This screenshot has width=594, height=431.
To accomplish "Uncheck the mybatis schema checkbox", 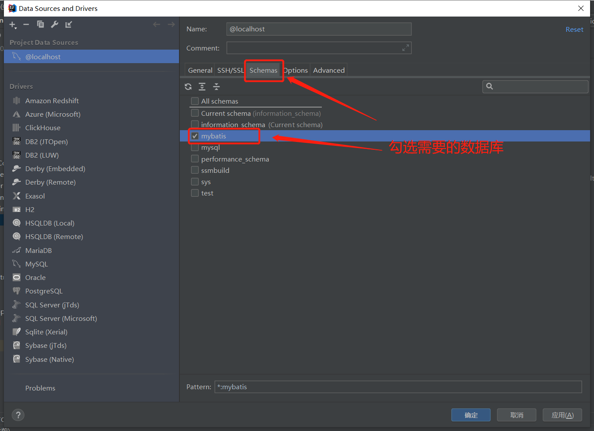I will pyautogui.click(x=195, y=136).
